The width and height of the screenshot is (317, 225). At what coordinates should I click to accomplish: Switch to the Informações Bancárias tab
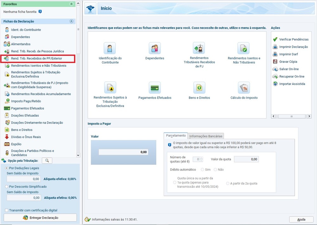(x=206, y=136)
